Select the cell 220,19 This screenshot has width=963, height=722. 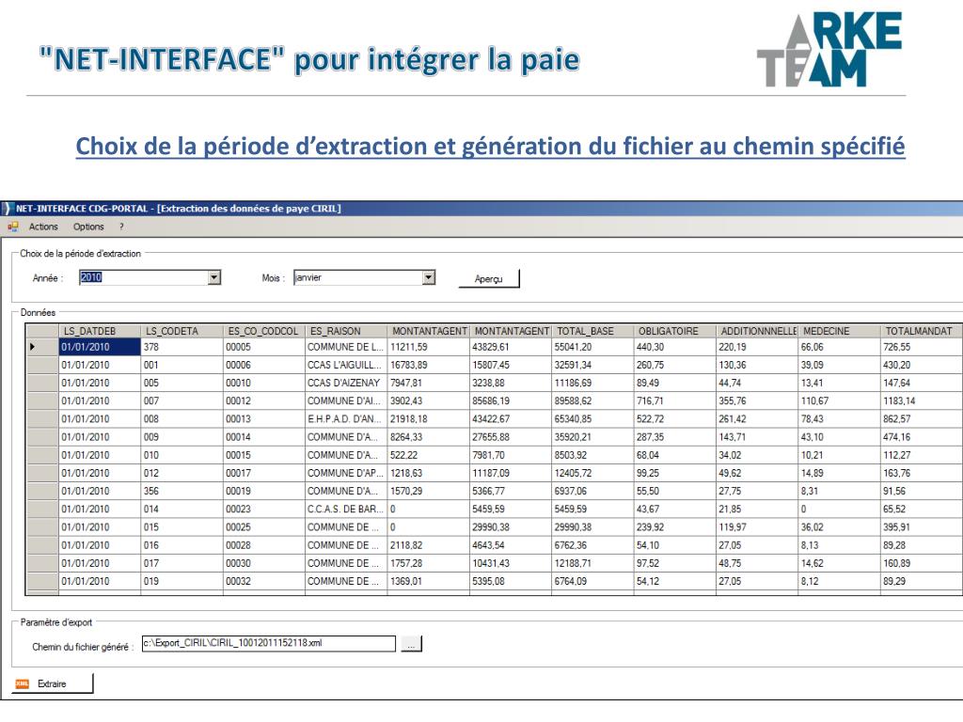point(757,347)
